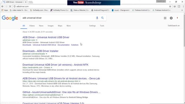Image resolution: width=185 pixels, height=104 pixels.
Task: Click the Google account avatar
Action: [177, 18]
